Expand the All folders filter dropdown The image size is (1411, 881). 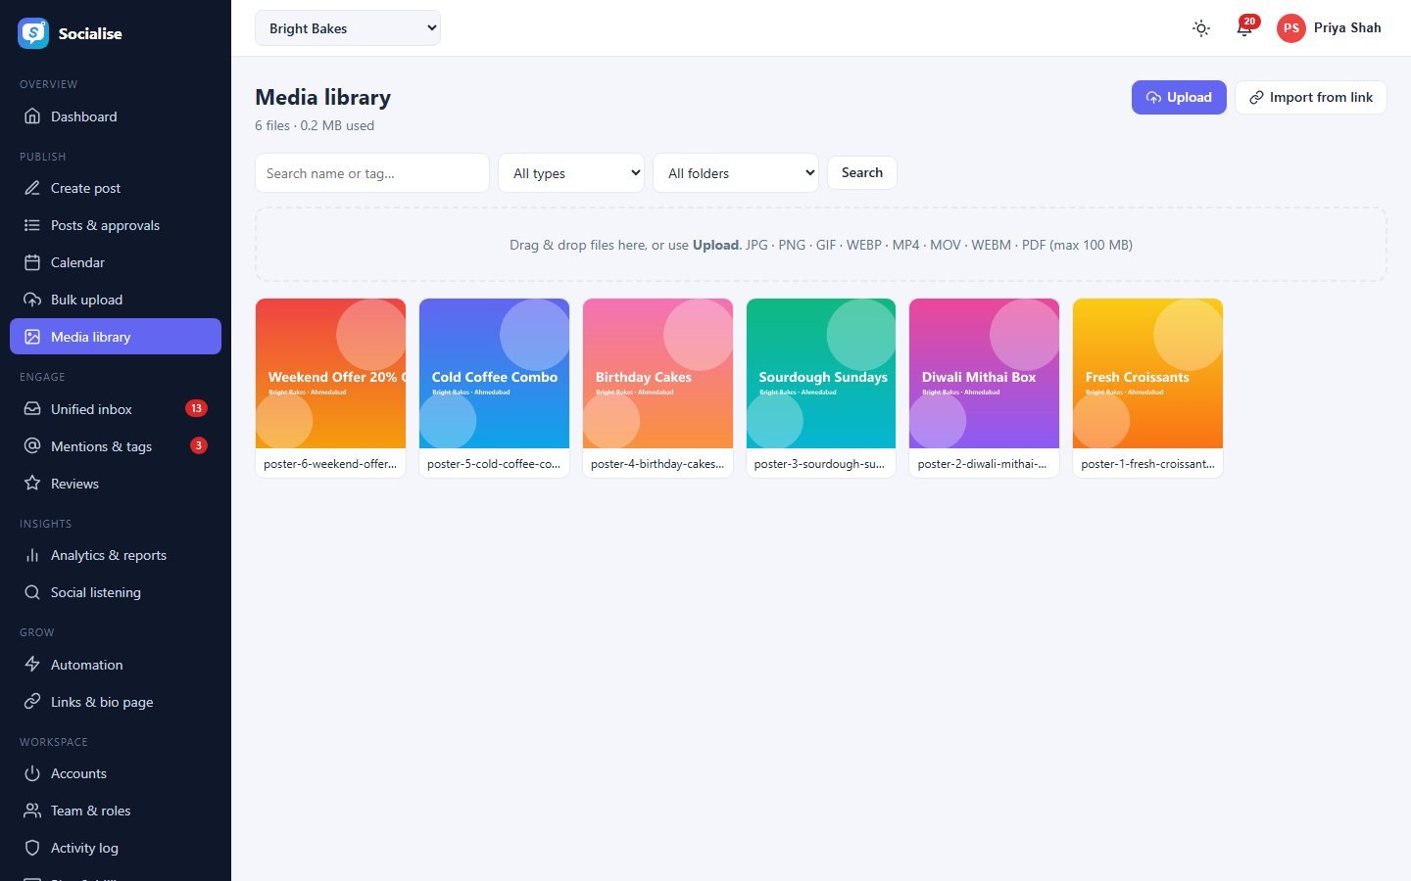736,173
